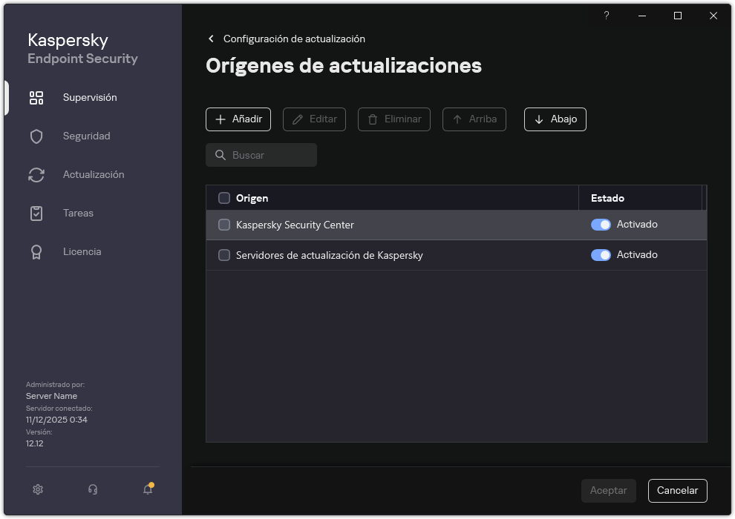Viewport: 735px width, 519px height.
Task: Open the notifications bell icon
Action: (147, 489)
